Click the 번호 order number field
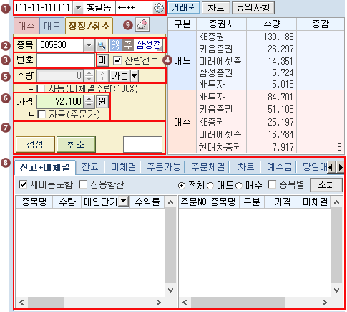This screenshot has width=347, height=312. click(x=66, y=60)
